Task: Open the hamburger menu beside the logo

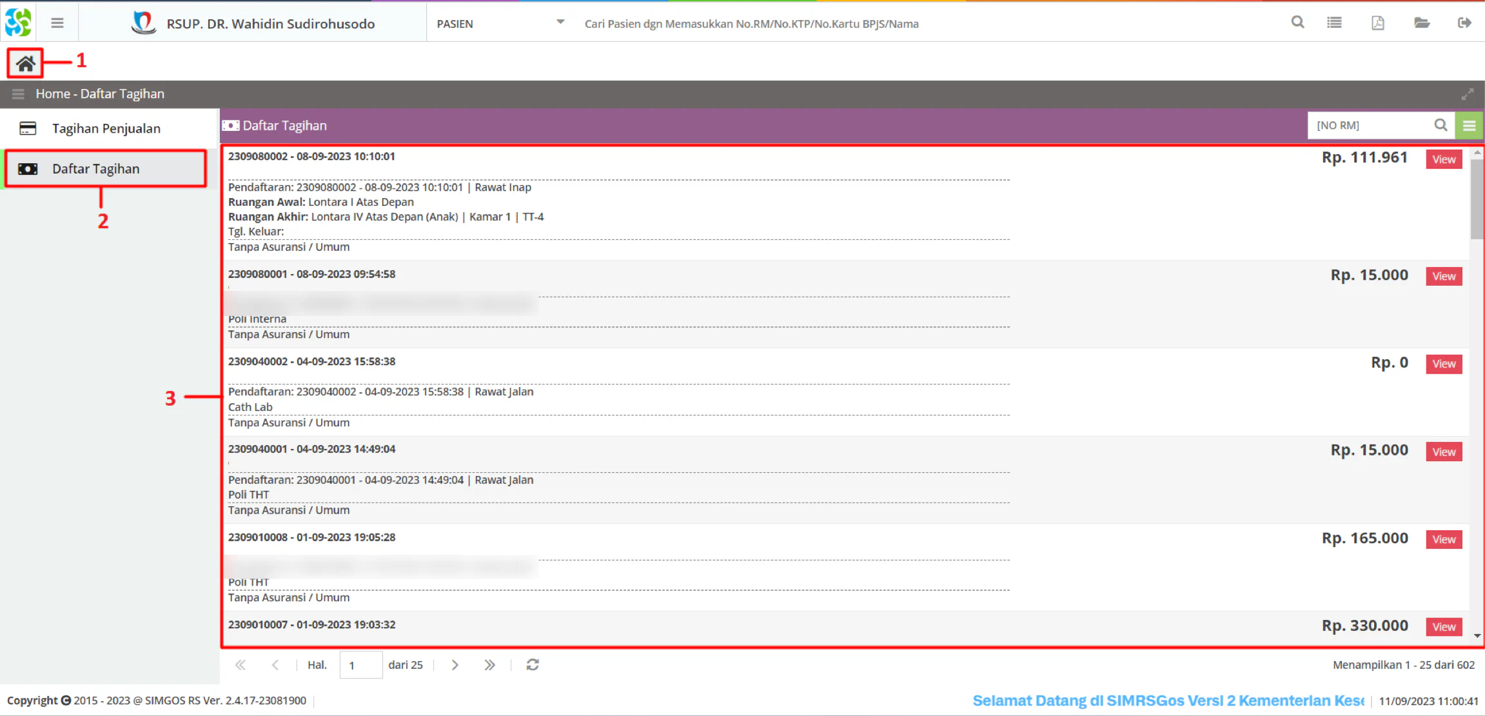Action: [x=57, y=23]
